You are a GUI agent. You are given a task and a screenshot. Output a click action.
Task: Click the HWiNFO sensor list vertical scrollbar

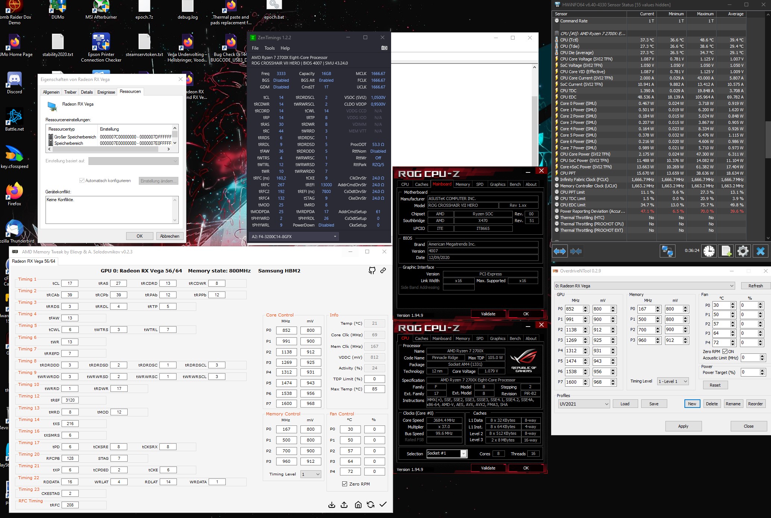768,127
